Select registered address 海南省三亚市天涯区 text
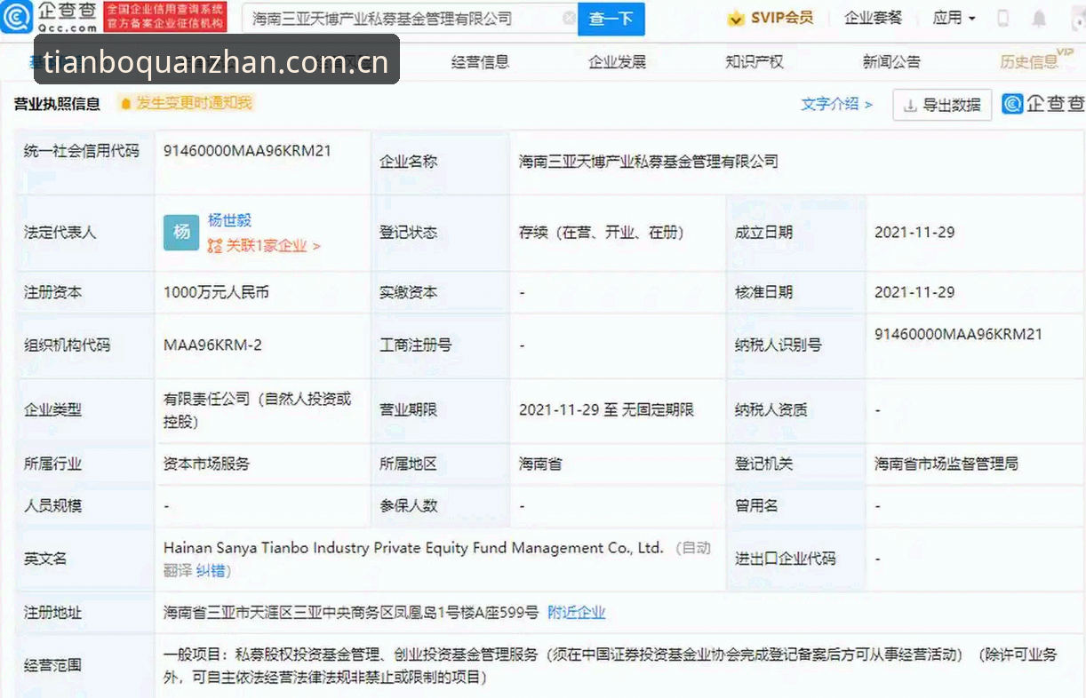The image size is (1086, 698). tap(351, 613)
